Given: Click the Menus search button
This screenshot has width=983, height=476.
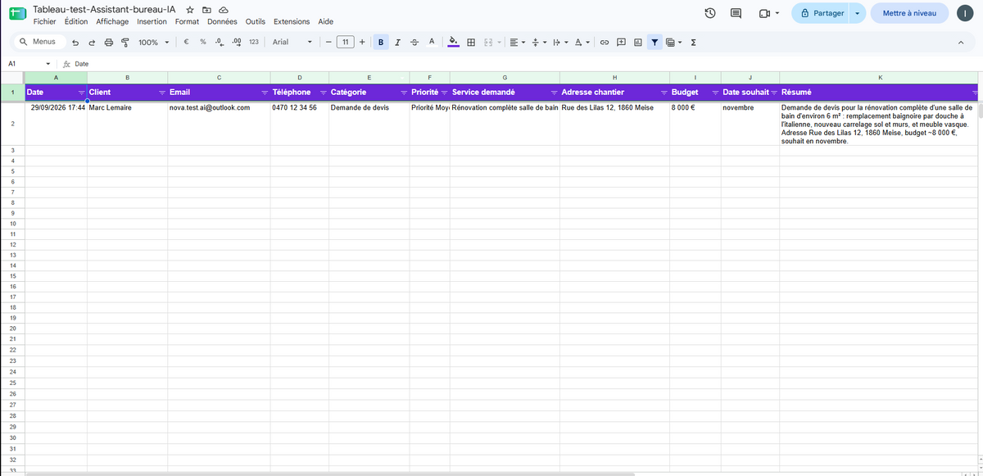Looking at the screenshot, I should (38, 42).
